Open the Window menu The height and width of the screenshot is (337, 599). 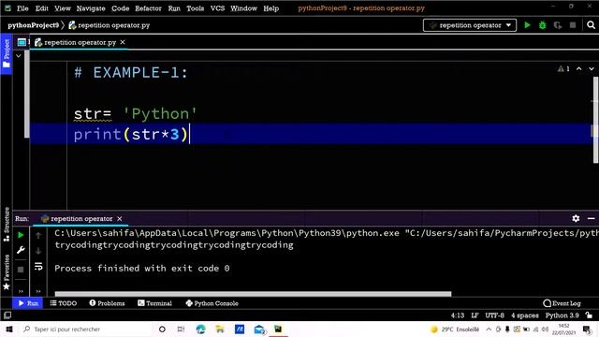pos(243,8)
